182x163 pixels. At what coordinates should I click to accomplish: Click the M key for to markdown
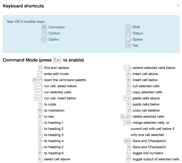pos(40,111)
